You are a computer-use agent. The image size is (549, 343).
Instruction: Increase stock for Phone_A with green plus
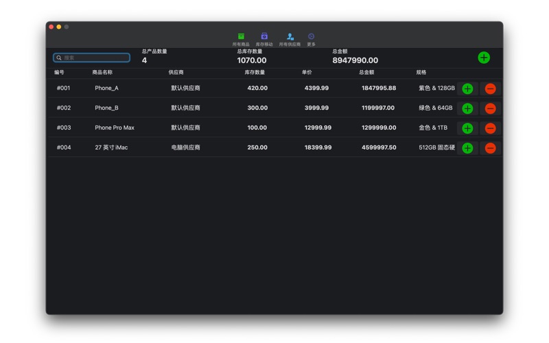467,88
